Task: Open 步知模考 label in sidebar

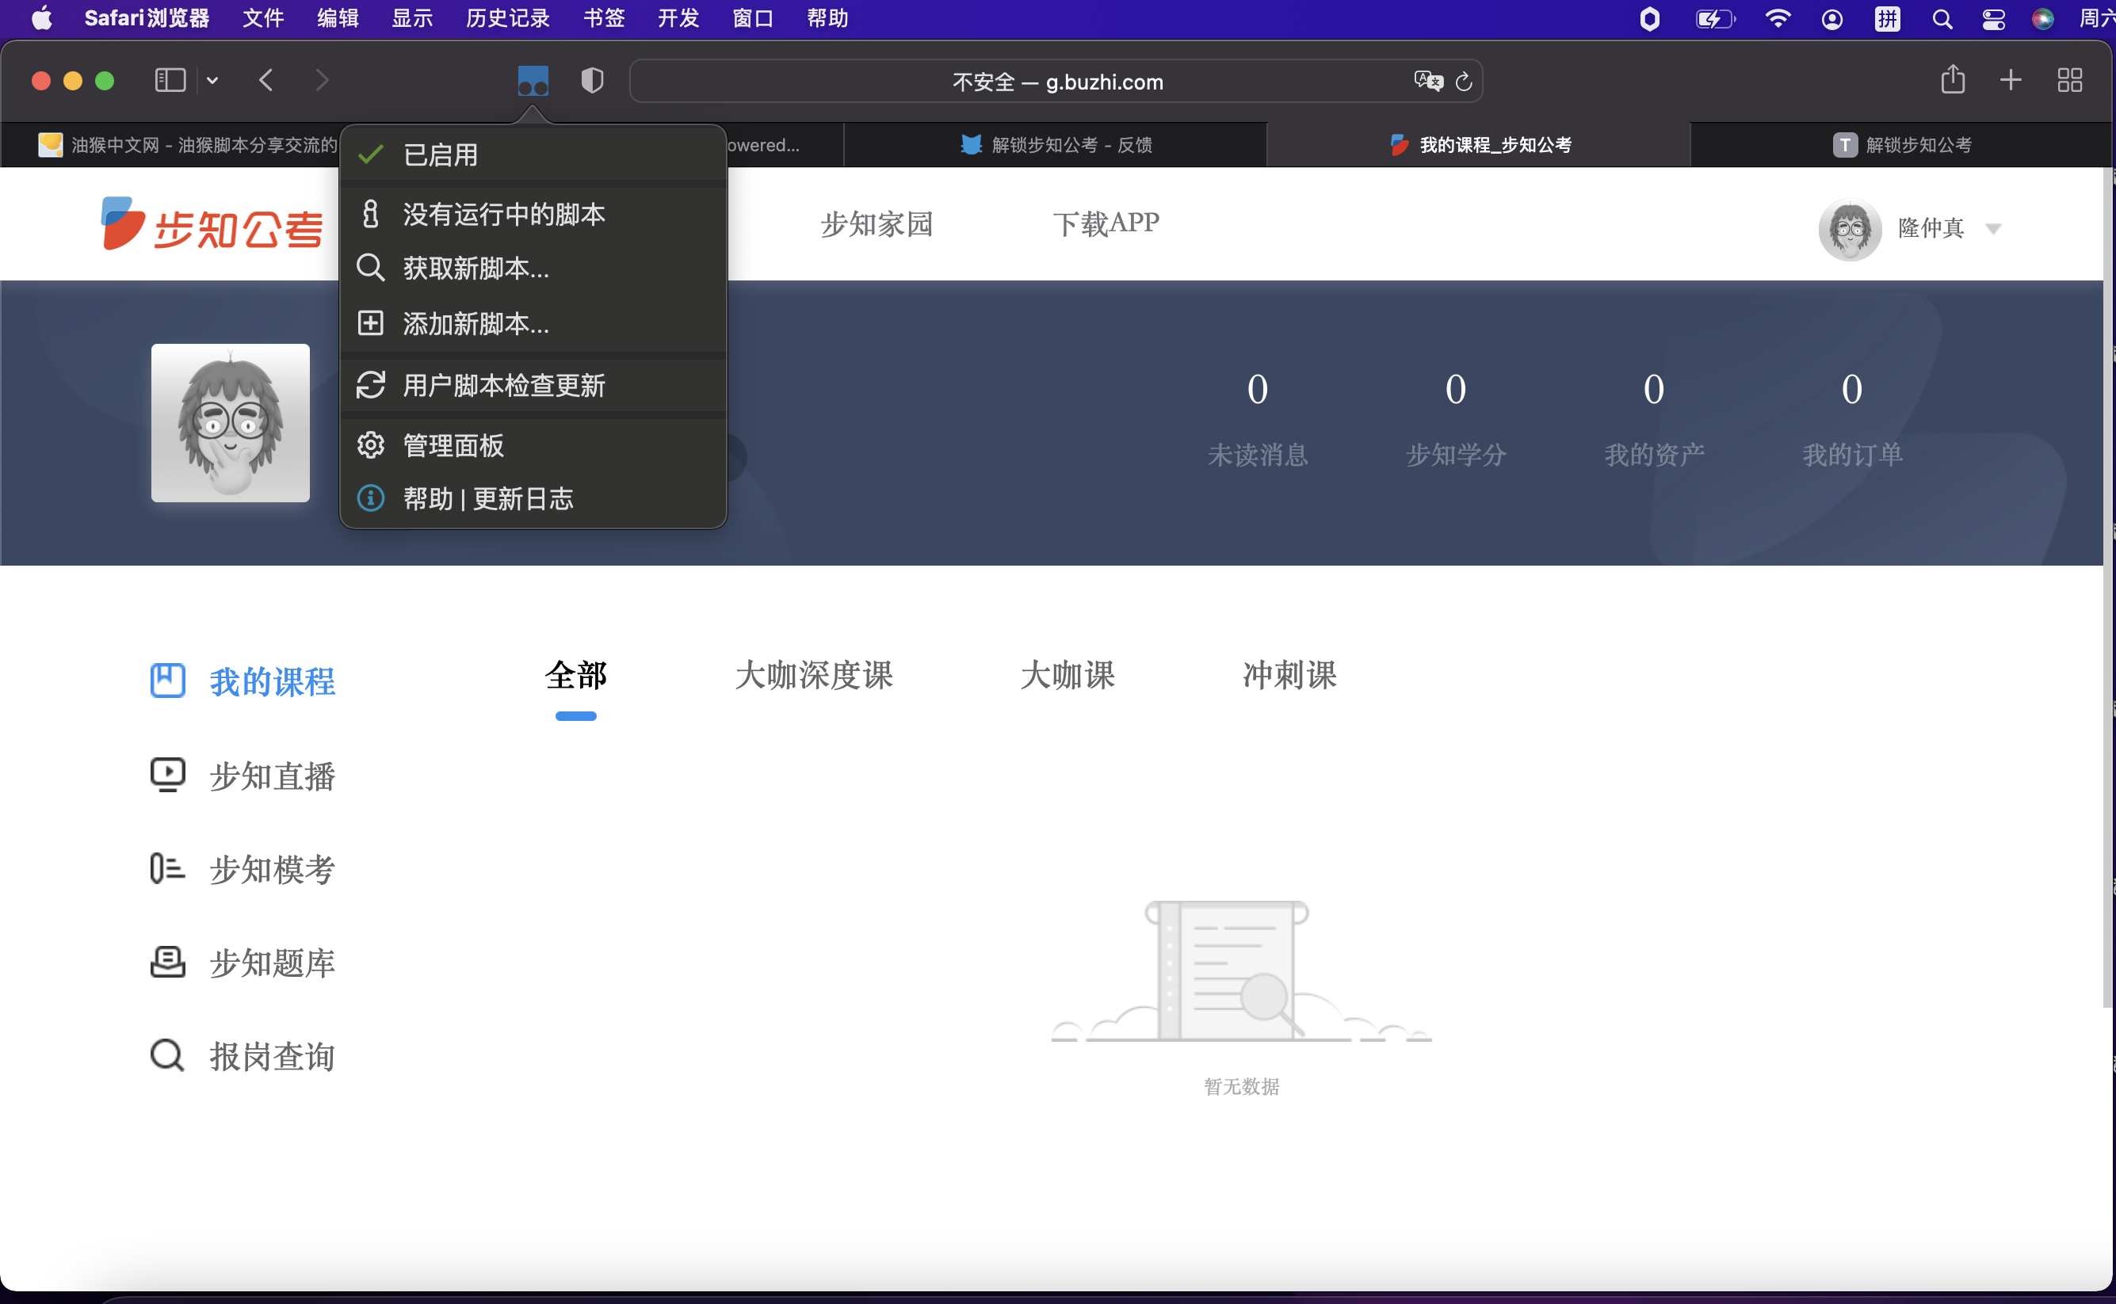Action: pos(273,869)
